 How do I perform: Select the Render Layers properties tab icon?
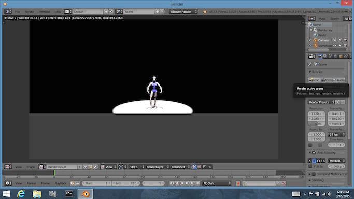tap(325, 56)
